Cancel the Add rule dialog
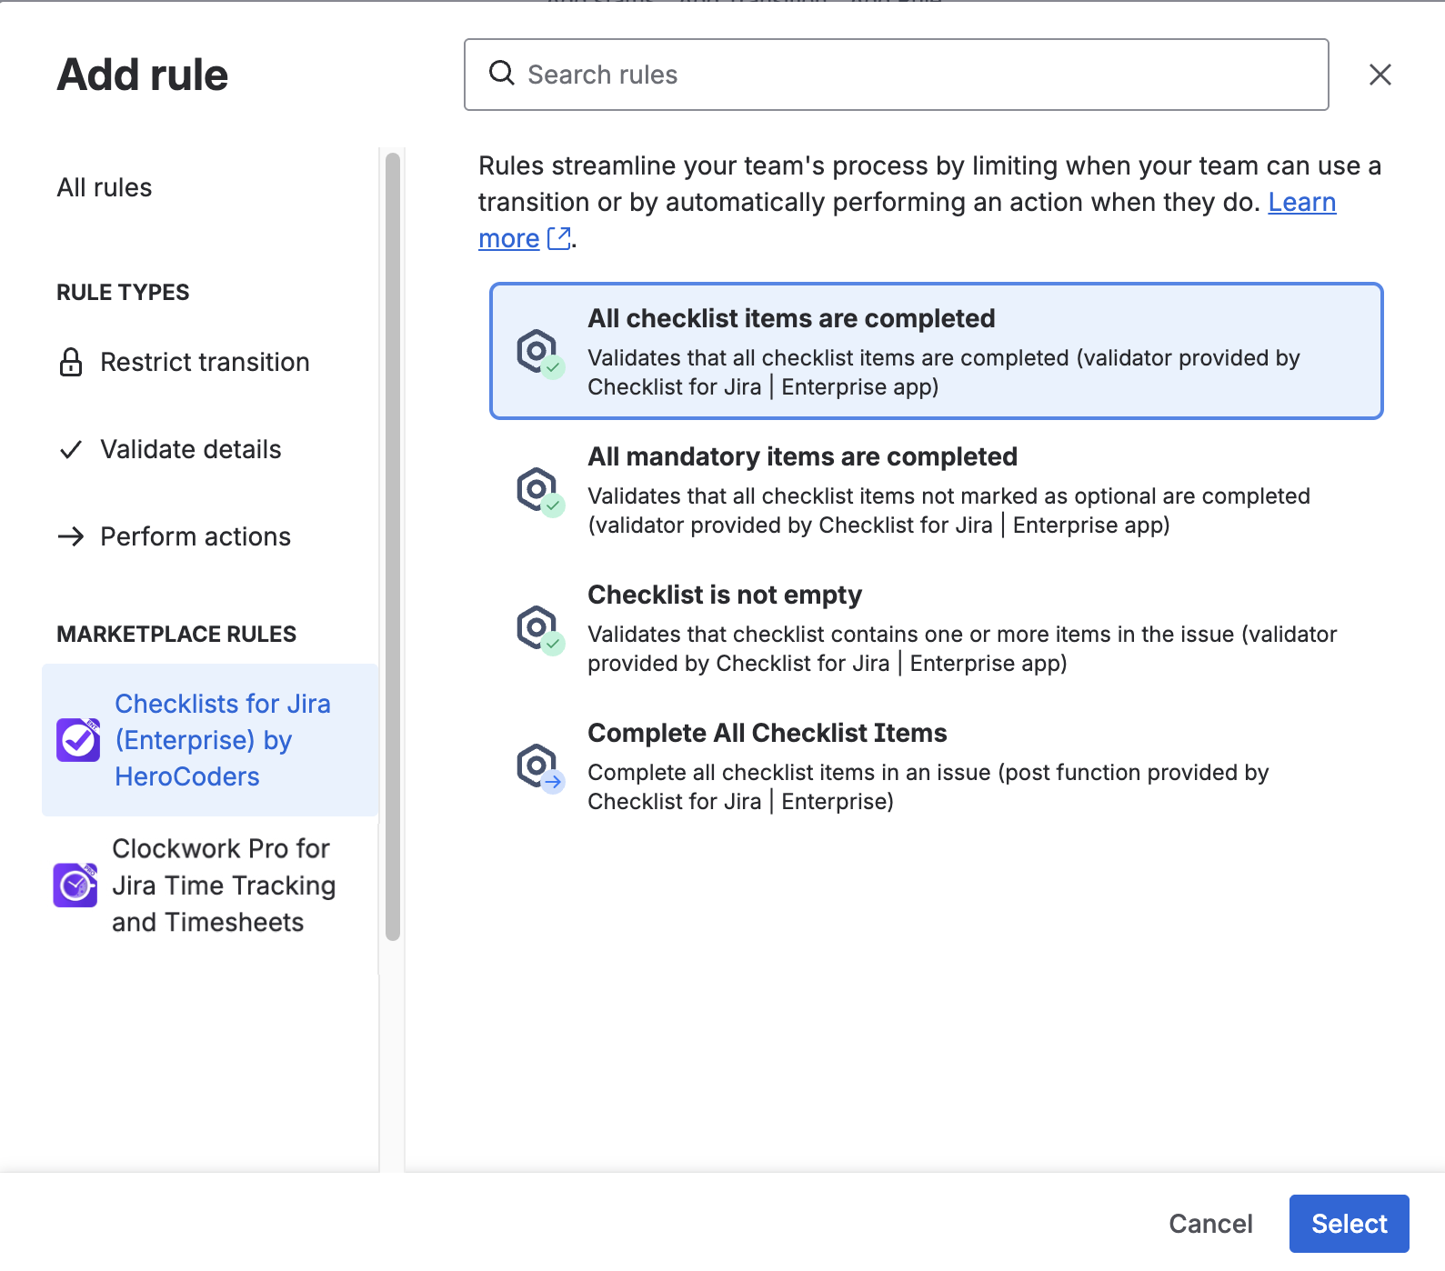 pos(1210,1224)
